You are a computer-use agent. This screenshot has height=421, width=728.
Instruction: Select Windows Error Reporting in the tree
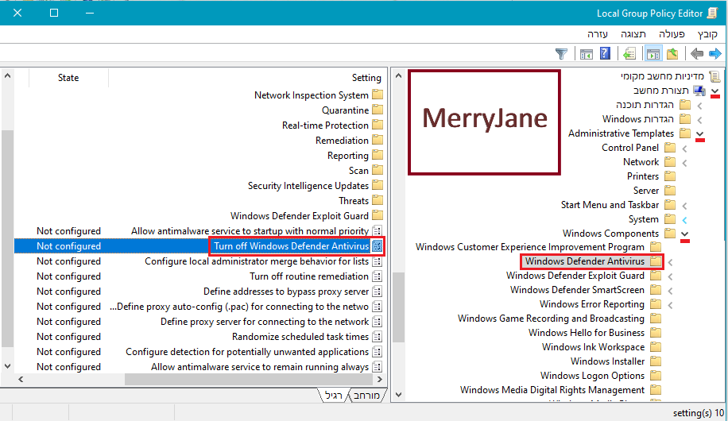pyautogui.click(x=591, y=304)
